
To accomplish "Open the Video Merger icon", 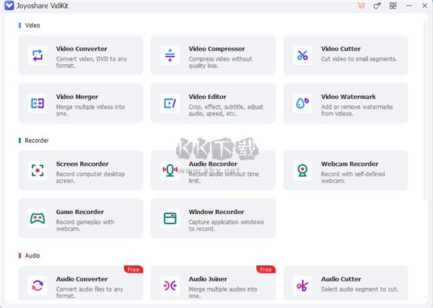I will [38, 103].
